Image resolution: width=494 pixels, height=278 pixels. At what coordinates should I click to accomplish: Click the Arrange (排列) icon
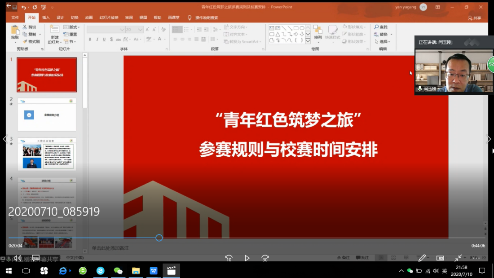[x=318, y=30]
